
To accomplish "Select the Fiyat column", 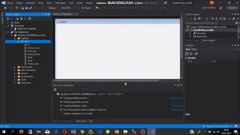I will (x=30, y=61).
